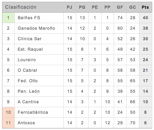This screenshot has width=154, height=130.
Task: Select the Pts column header
Action: coord(145,7)
